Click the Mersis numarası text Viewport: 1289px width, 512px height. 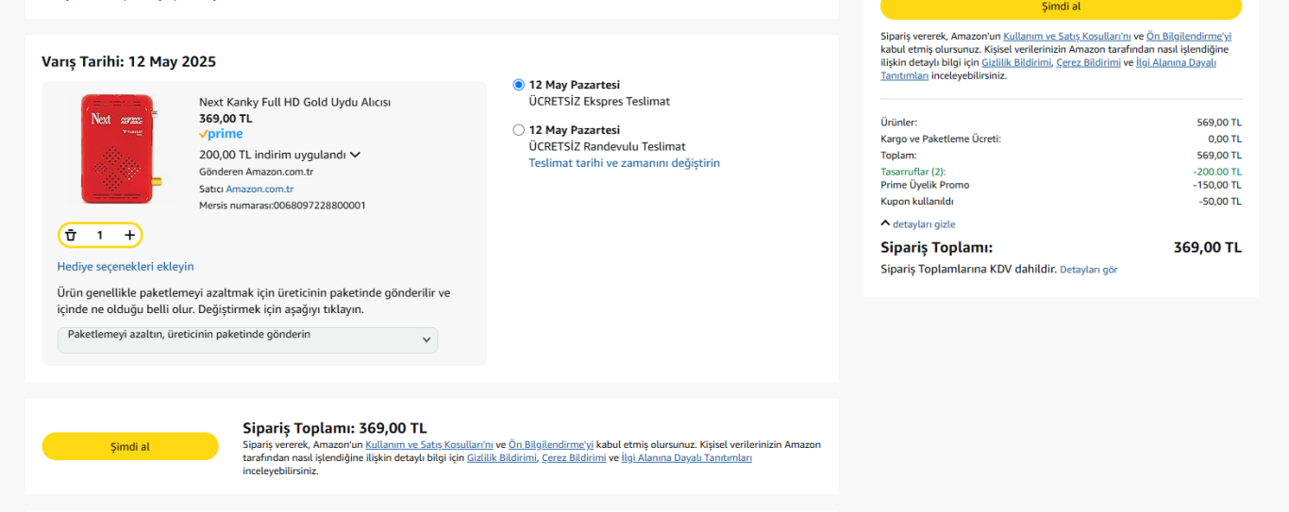click(x=282, y=205)
